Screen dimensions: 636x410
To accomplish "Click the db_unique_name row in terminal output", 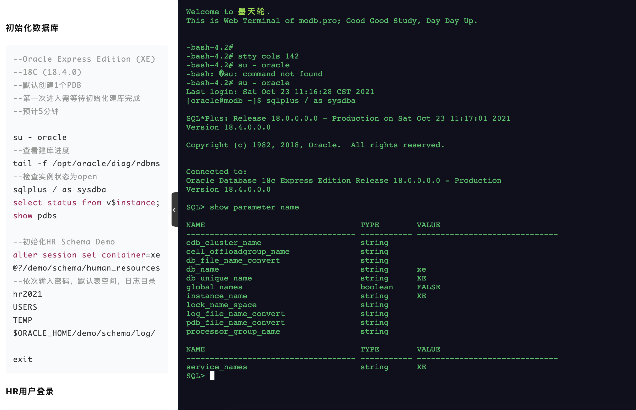I will 219,278.
